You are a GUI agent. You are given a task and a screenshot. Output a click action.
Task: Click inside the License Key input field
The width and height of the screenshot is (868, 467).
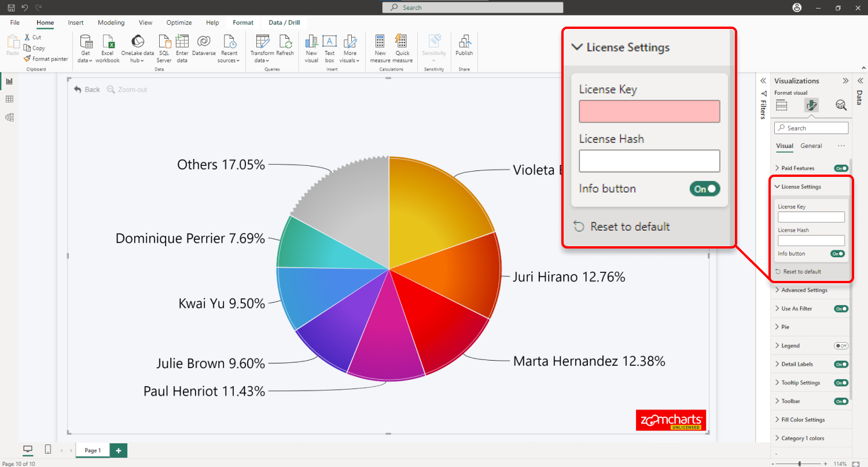tap(649, 111)
